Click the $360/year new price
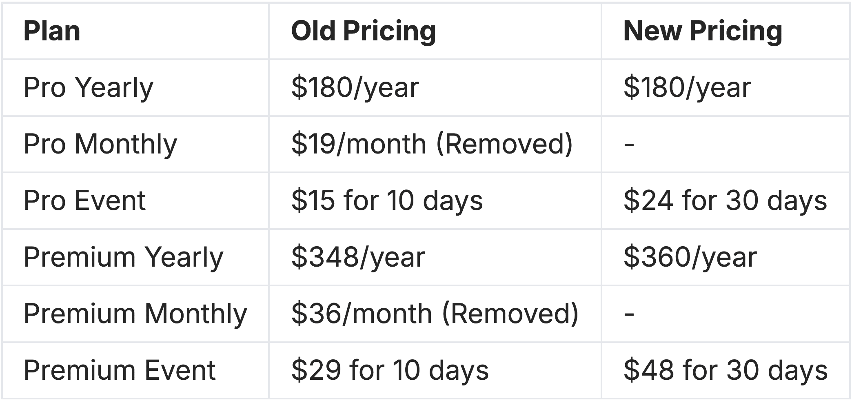852x401 pixels. [690, 257]
